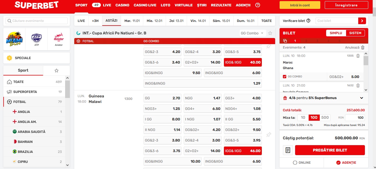Click Bilet list scroll down arrow
This screenshot has height=169, width=376.
[366, 90]
